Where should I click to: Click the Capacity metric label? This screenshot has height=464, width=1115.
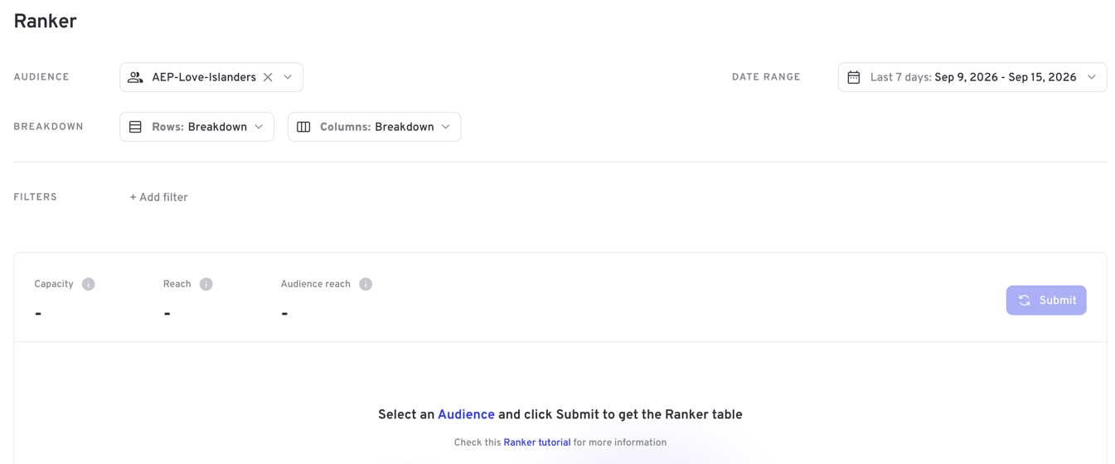point(54,284)
